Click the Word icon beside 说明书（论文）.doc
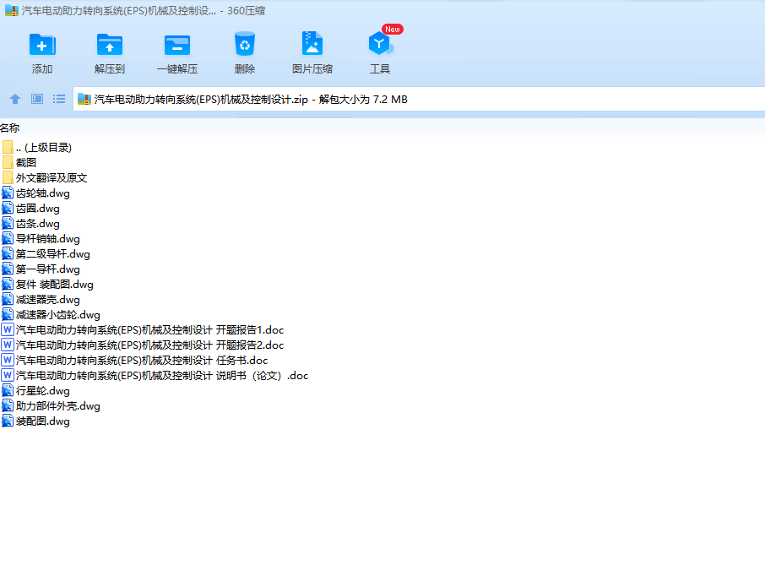The width and height of the screenshot is (765, 565). pos(8,375)
